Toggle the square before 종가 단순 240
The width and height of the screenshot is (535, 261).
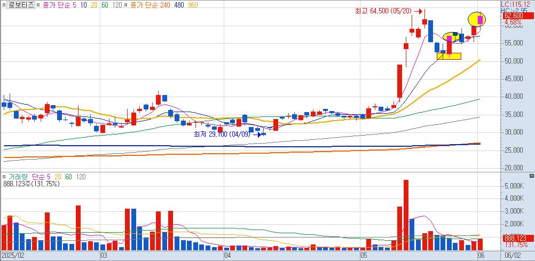[125, 5]
